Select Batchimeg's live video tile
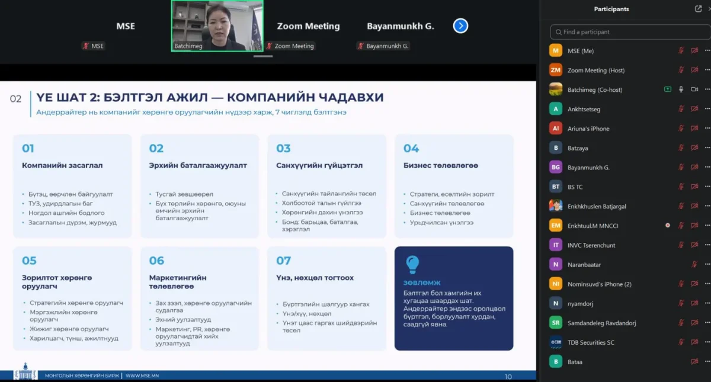The width and height of the screenshot is (711, 382). [217, 26]
